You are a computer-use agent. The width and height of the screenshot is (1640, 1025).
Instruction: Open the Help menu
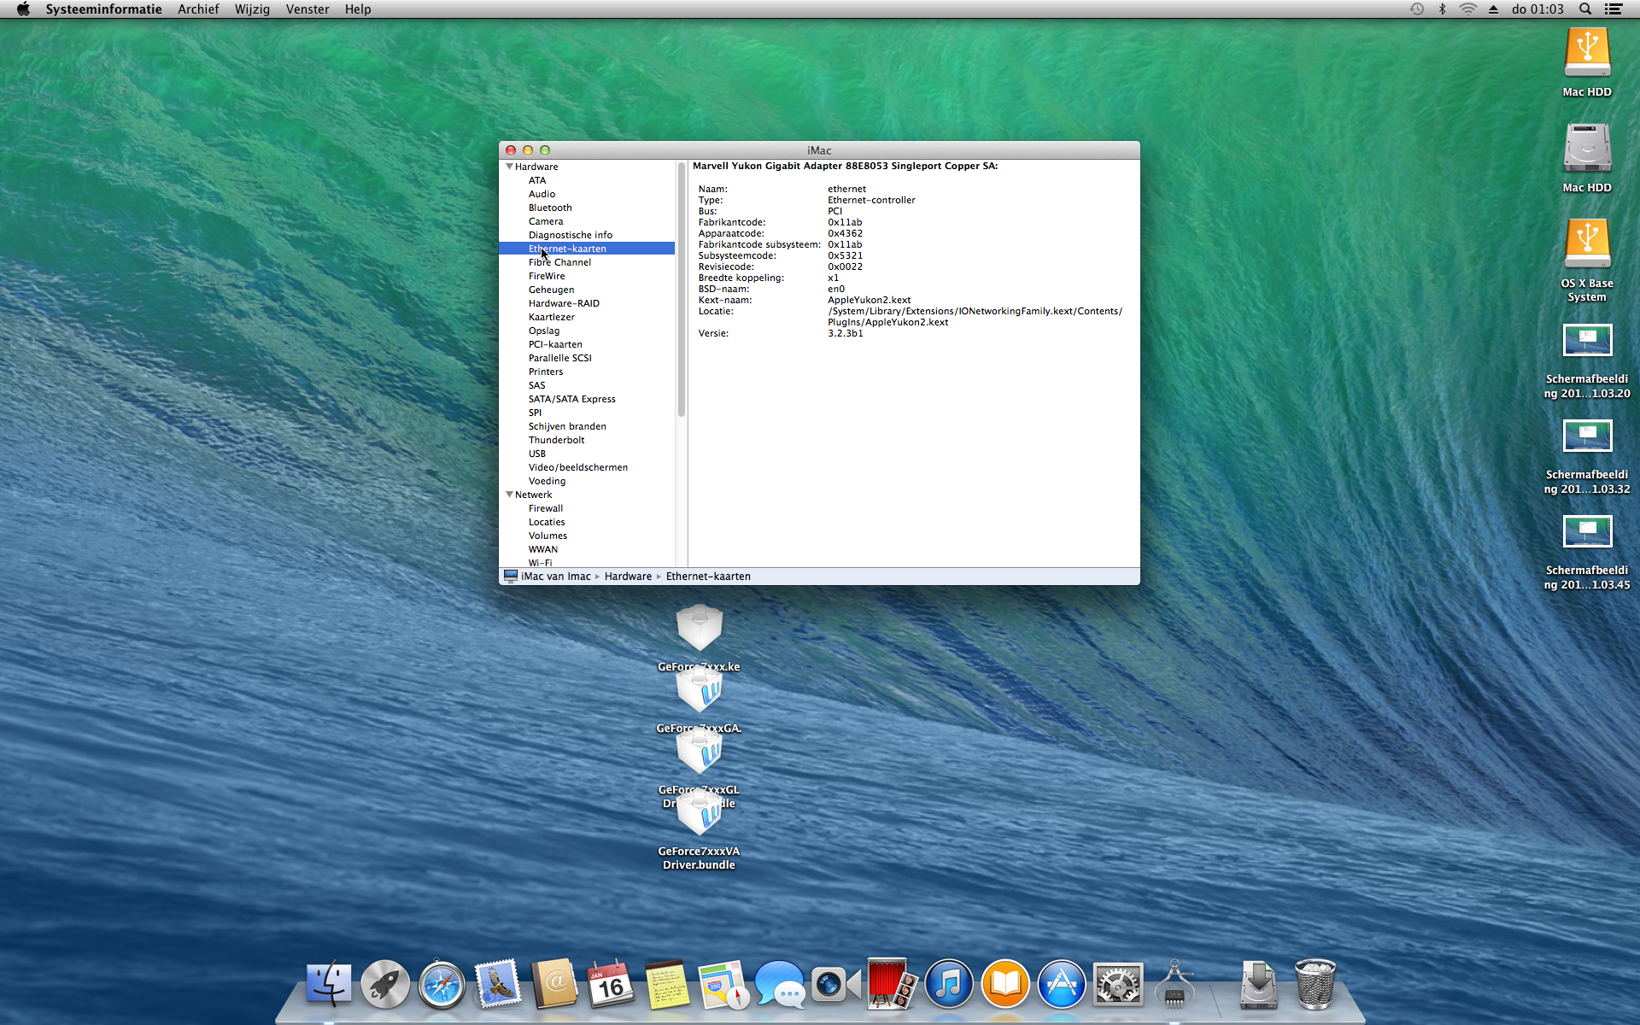(358, 9)
